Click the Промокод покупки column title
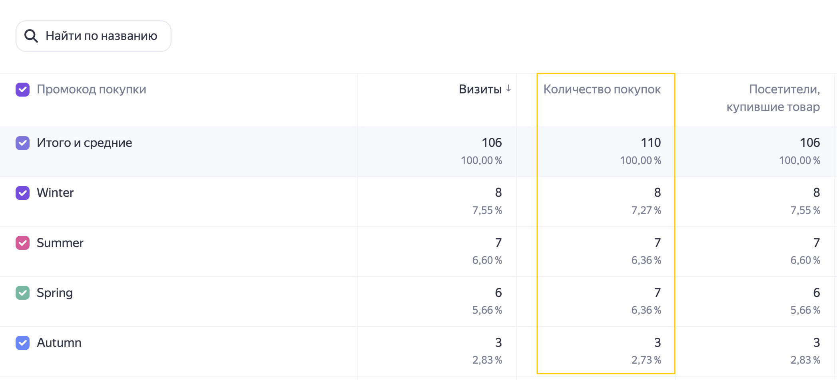This screenshot has height=380, width=837. click(x=92, y=89)
